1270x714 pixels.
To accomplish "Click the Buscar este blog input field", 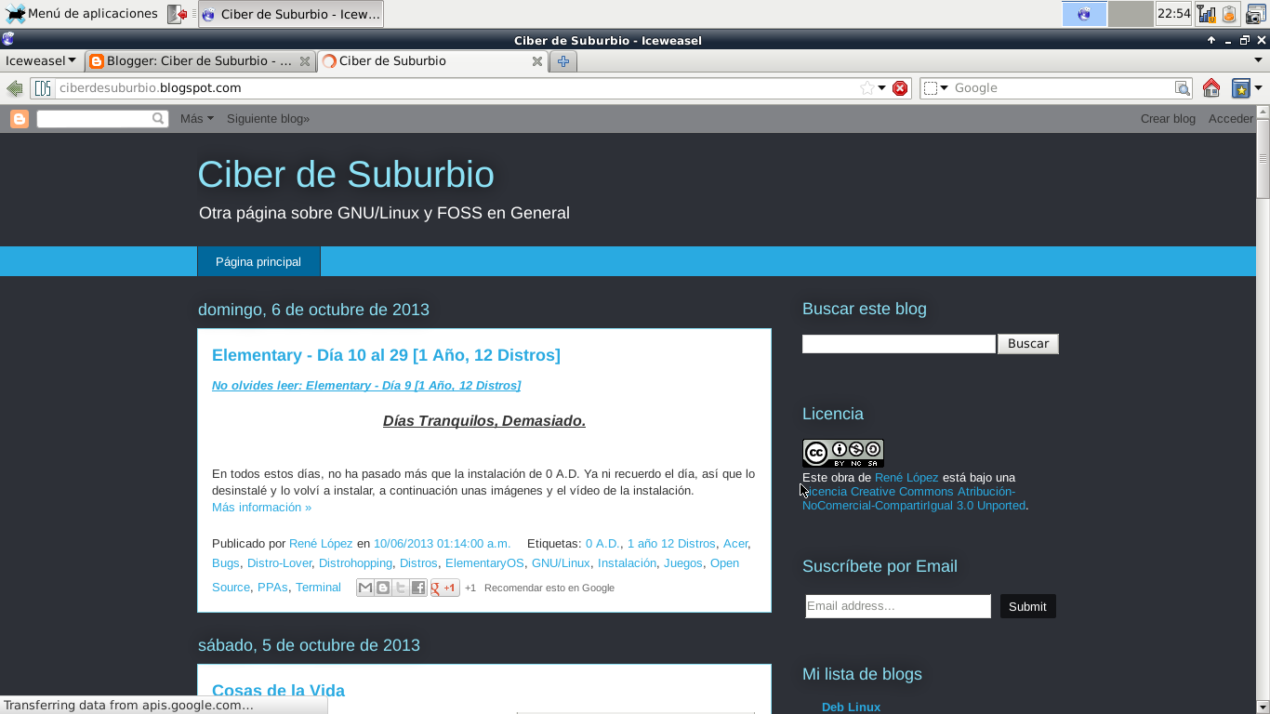I will pos(899,344).
